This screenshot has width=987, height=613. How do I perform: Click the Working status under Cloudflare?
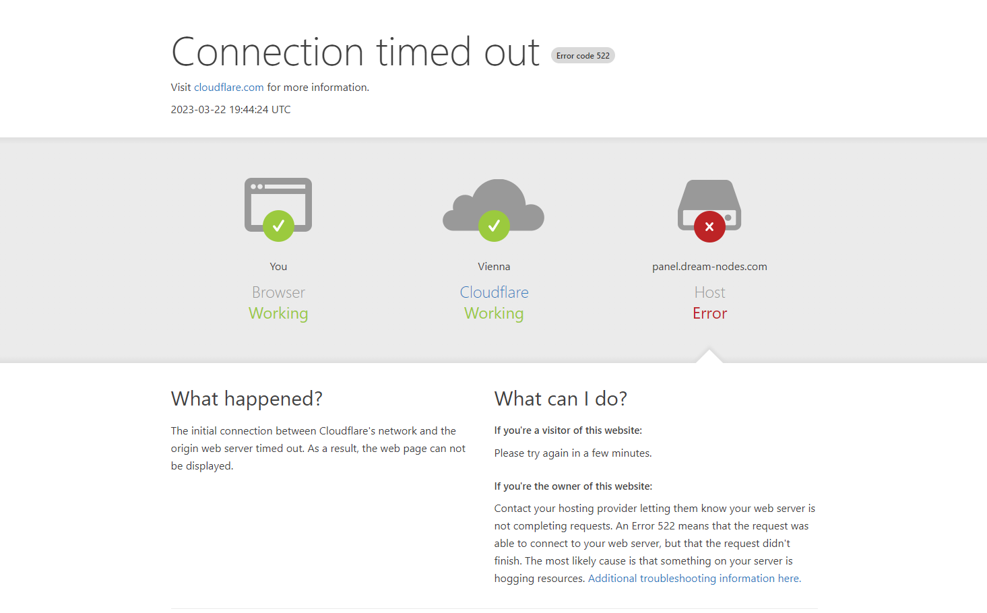click(x=494, y=313)
